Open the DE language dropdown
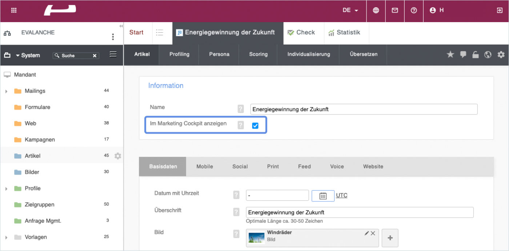This screenshot has width=509, height=251. [x=350, y=11]
